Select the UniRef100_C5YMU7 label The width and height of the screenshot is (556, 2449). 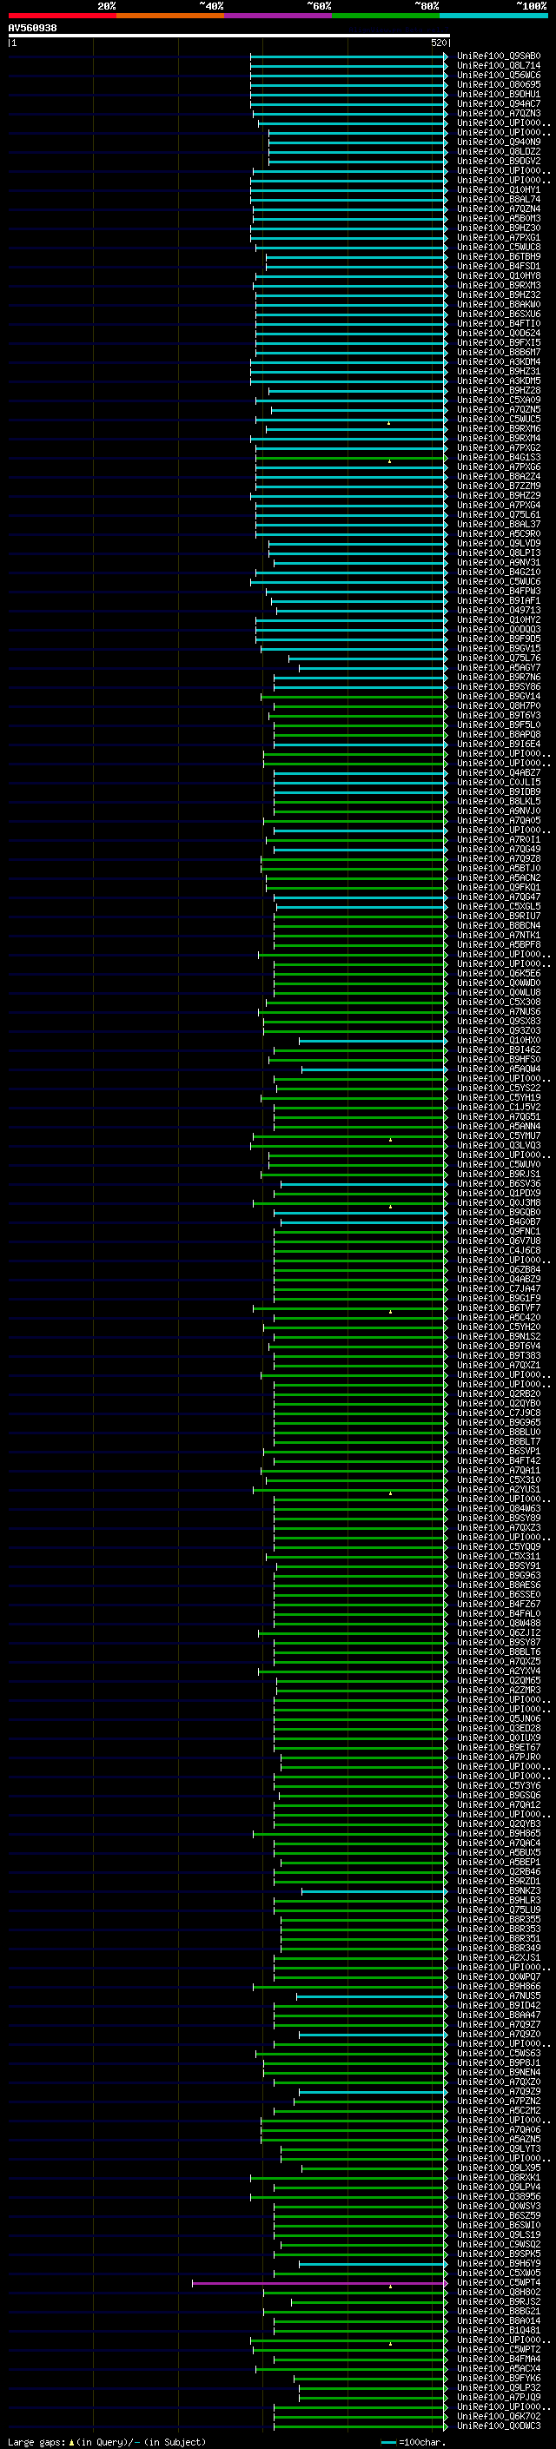498,1136
